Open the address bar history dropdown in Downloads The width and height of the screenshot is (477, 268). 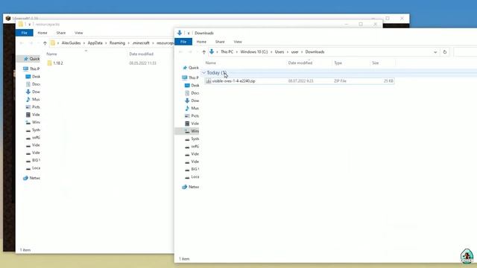(435, 52)
